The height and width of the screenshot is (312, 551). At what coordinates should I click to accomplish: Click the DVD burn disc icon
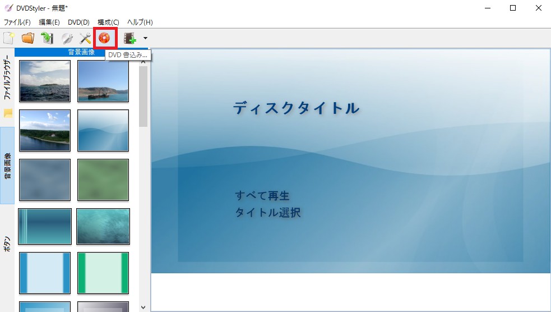pyautogui.click(x=104, y=38)
